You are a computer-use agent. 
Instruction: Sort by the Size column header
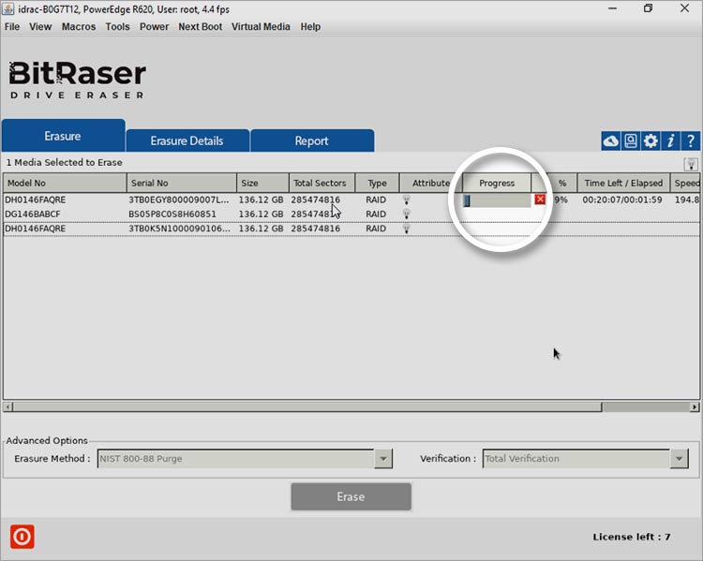pyautogui.click(x=262, y=183)
